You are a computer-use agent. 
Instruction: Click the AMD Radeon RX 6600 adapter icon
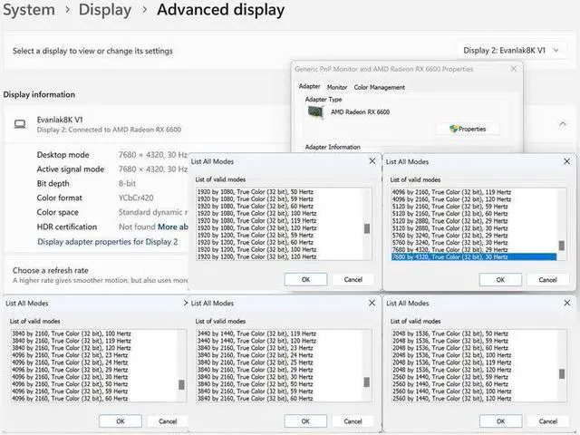point(314,111)
